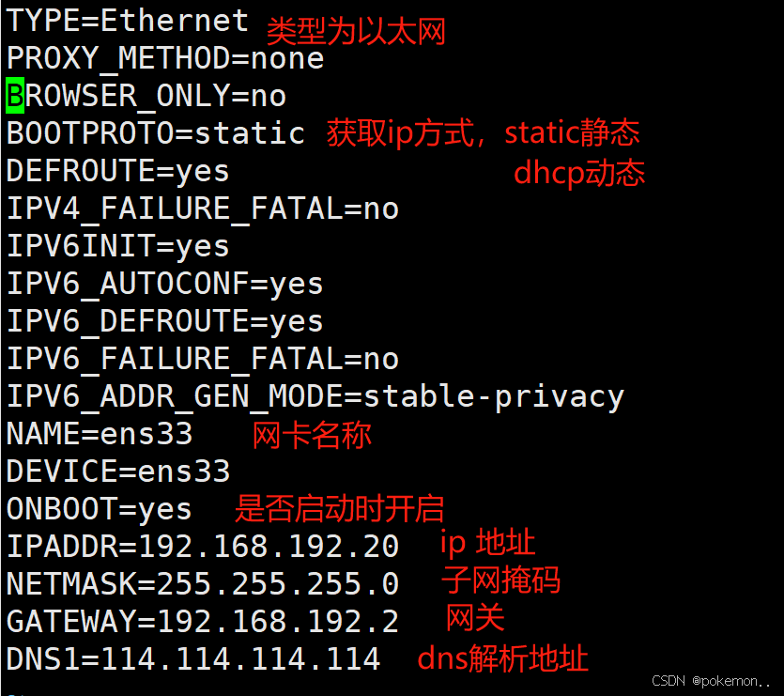Click the DEVICE=ens33 line
Image resolution: width=784 pixels, height=696 pixels.
pos(118,472)
